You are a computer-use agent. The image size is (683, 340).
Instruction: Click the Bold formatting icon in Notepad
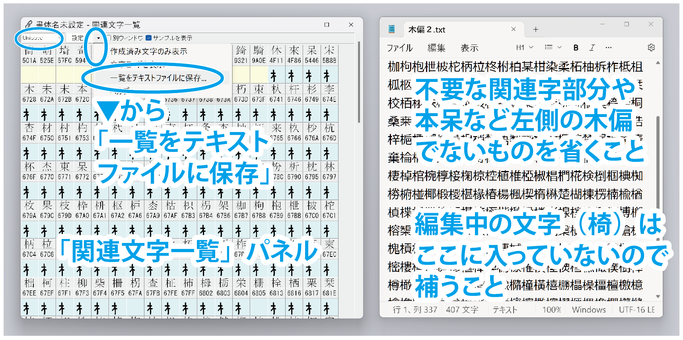(576, 48)
